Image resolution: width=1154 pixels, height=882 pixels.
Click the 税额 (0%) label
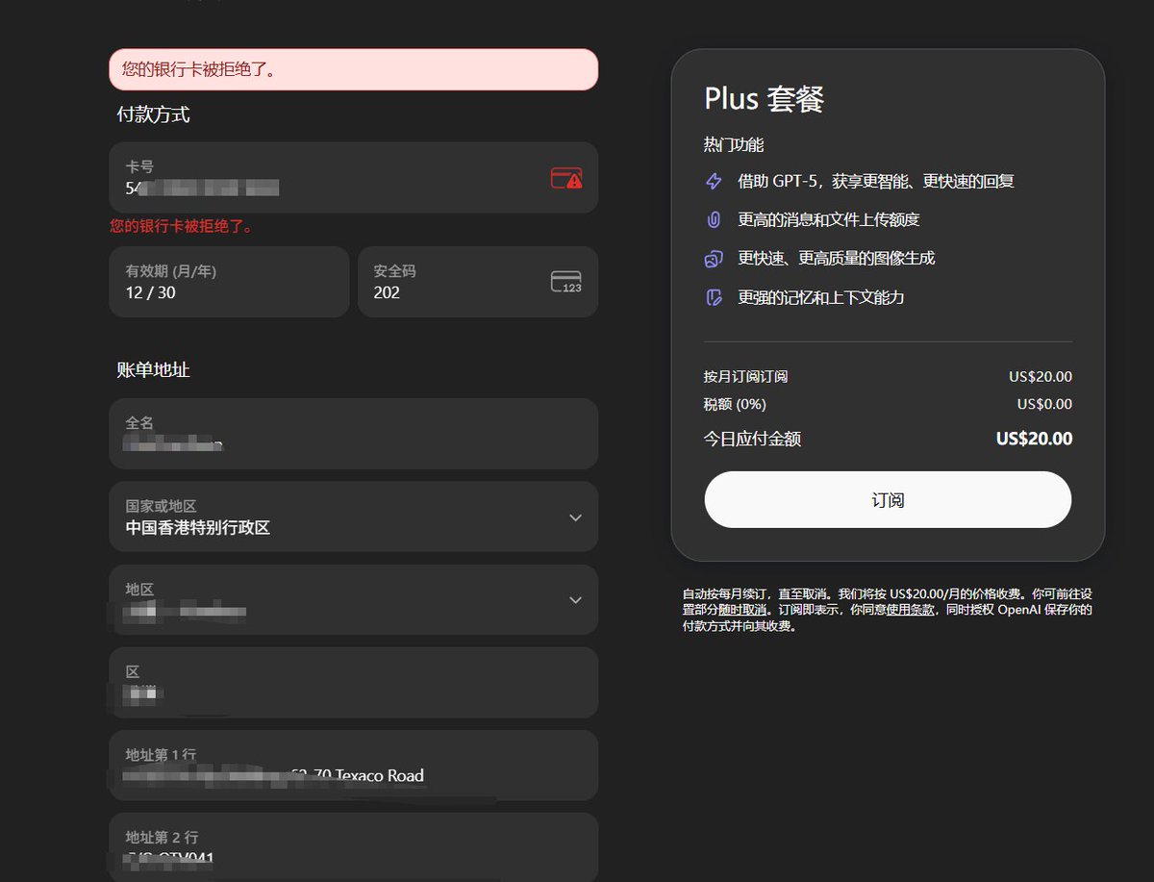coord(735,404)
